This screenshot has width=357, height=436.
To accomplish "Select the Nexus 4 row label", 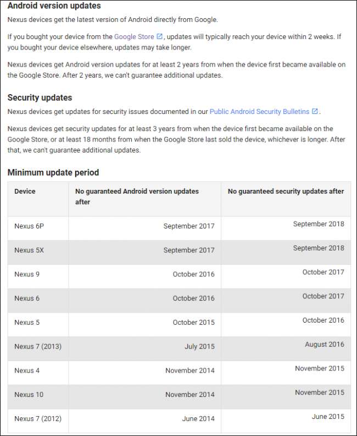I will [27, 370].
